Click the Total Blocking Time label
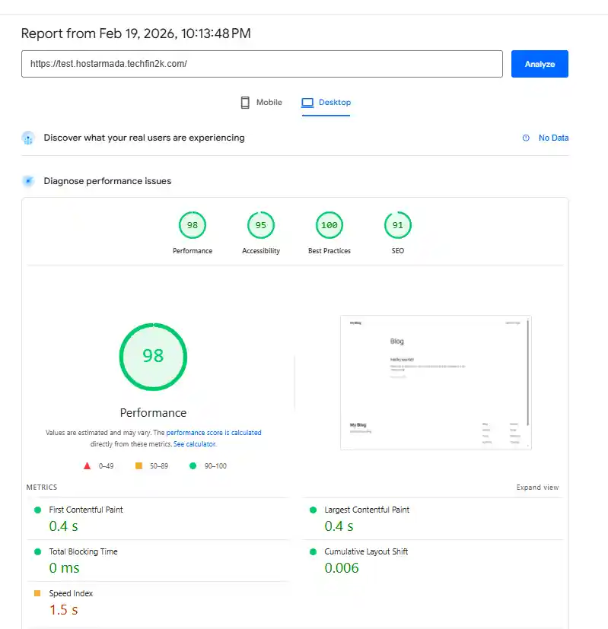Viewport: 608px width, 629px height. (83, 551)
